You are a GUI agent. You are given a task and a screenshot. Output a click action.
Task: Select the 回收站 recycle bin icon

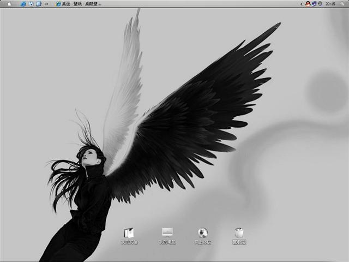pos(239,233)
